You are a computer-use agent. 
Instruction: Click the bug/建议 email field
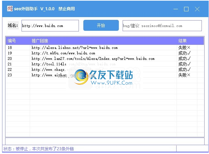click(x=162, y=26)
